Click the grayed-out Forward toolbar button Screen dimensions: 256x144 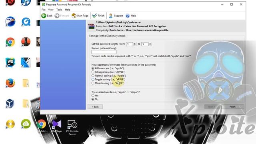pos(62,16)
